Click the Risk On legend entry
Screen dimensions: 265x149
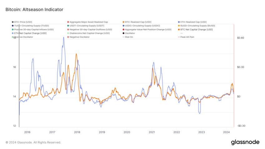coord(128,37)
